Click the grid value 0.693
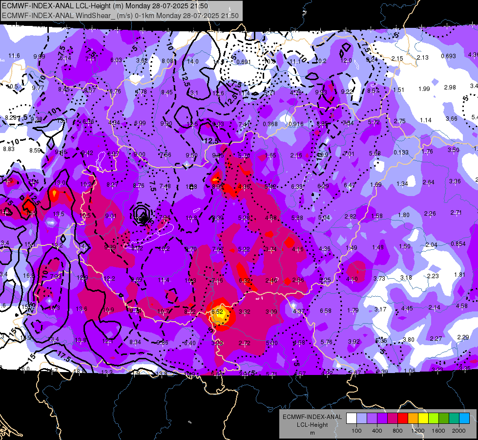Viewport: 478px width, 440px height. click(448, 56)
